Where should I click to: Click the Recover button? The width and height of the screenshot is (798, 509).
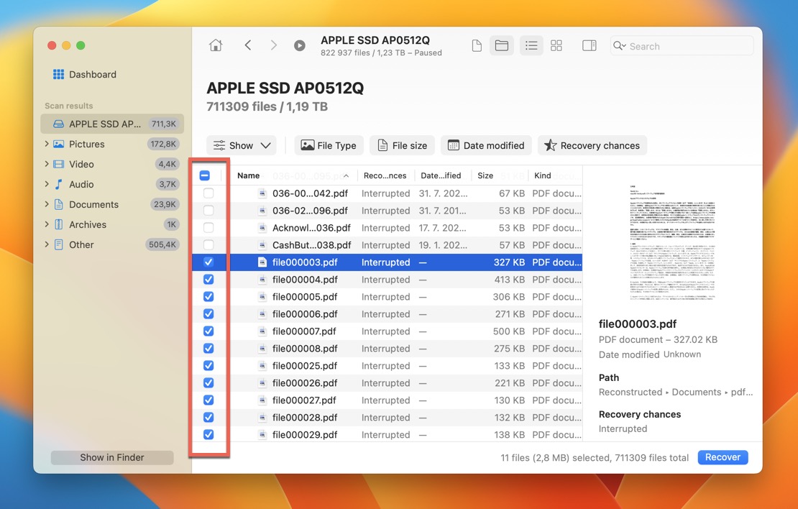point(723,457)
